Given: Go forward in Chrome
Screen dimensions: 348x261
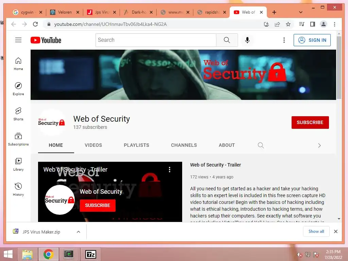Looking at the screenshot, I should [x=24, y=24].
